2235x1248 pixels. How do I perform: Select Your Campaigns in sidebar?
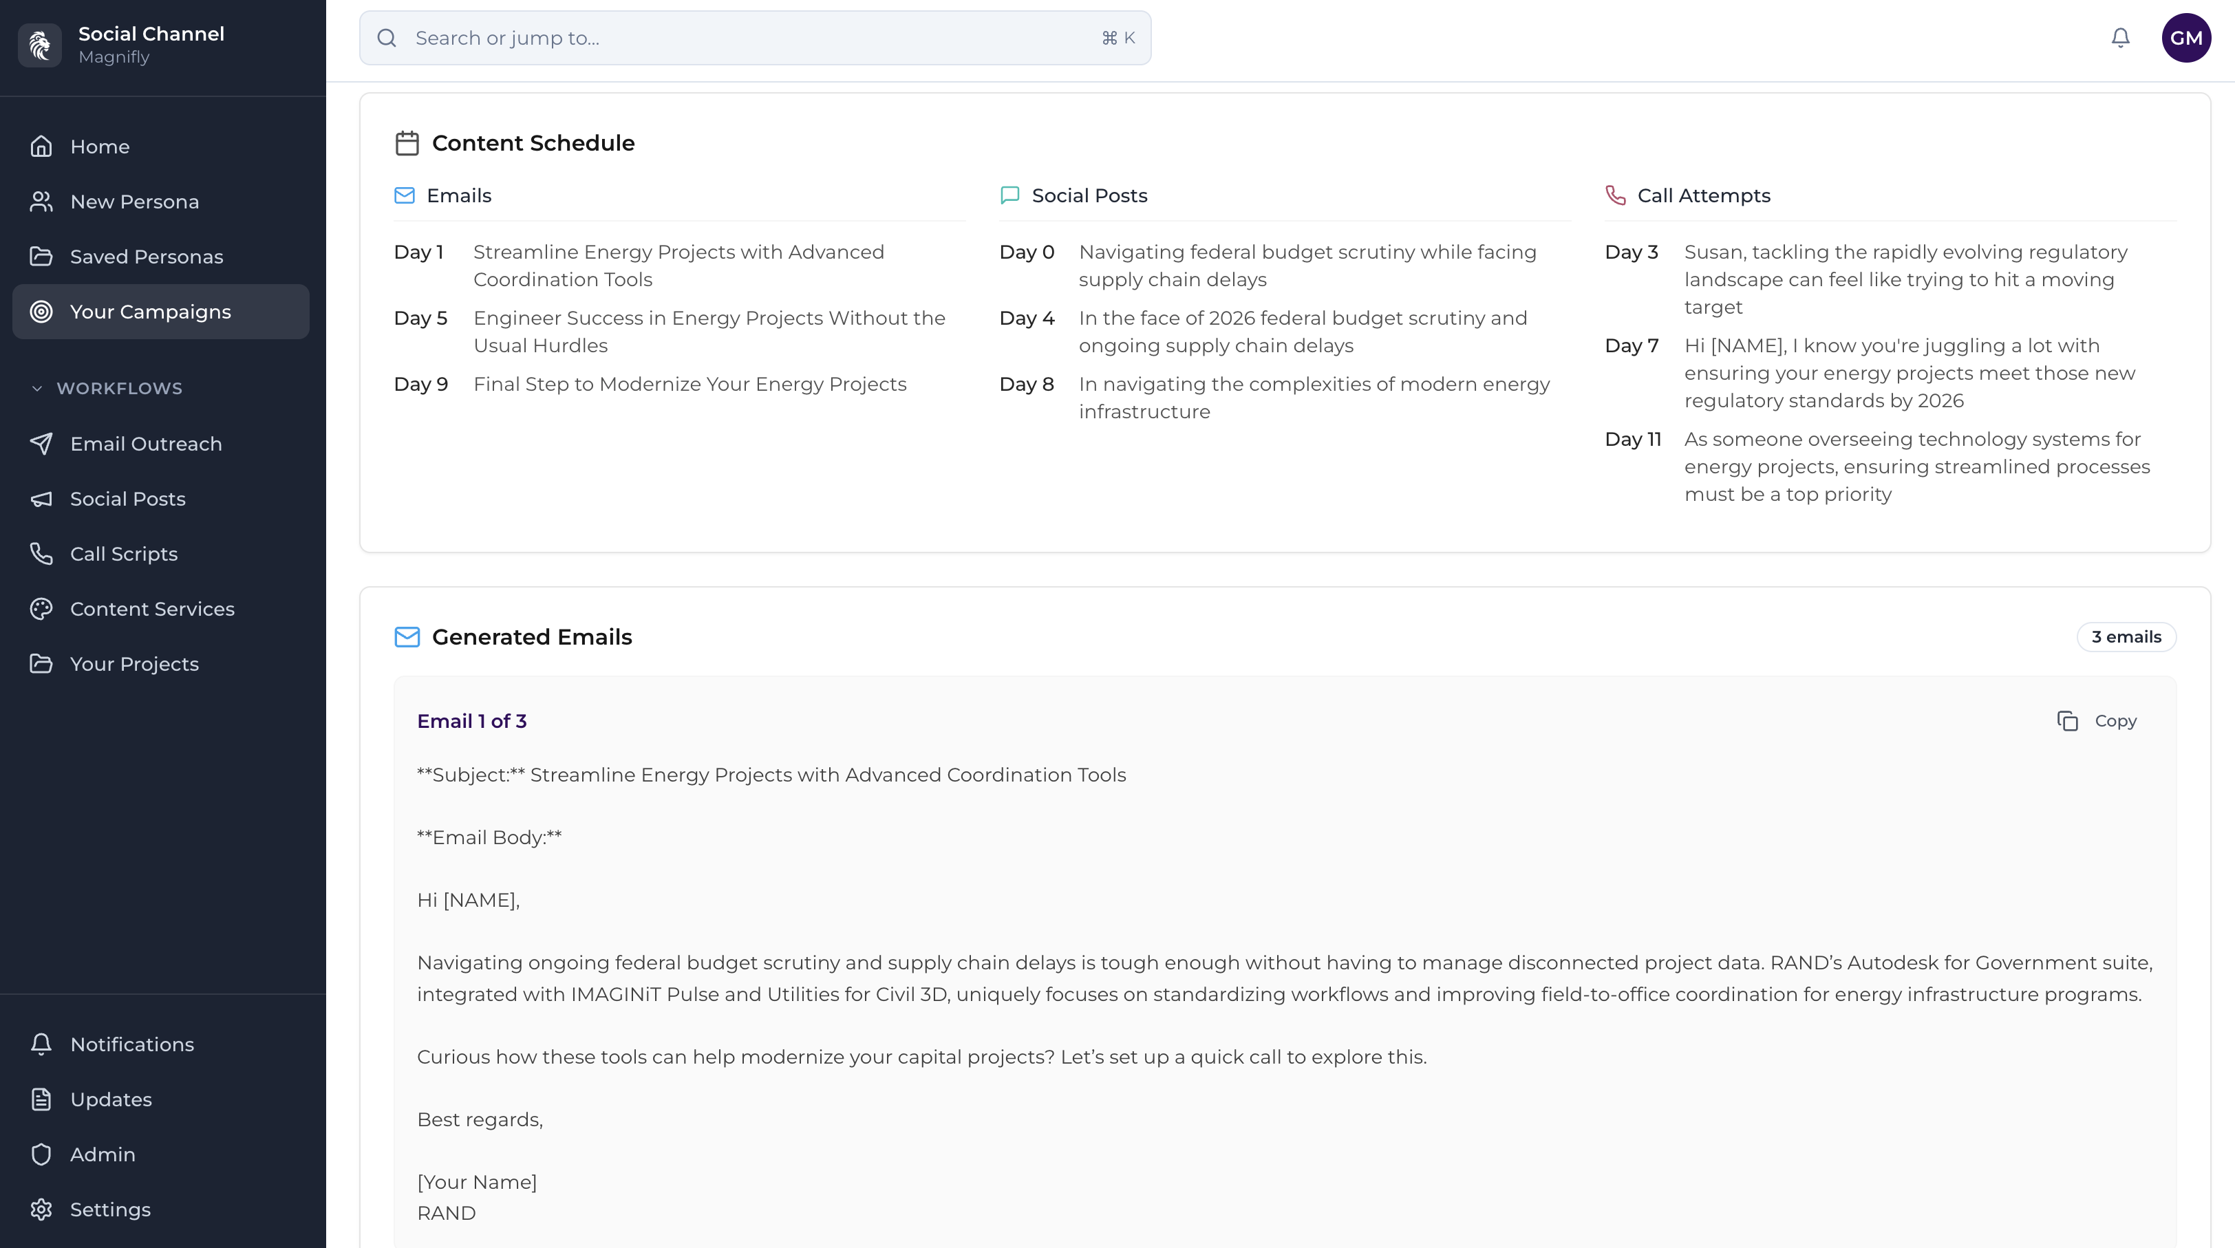(150, 312)
